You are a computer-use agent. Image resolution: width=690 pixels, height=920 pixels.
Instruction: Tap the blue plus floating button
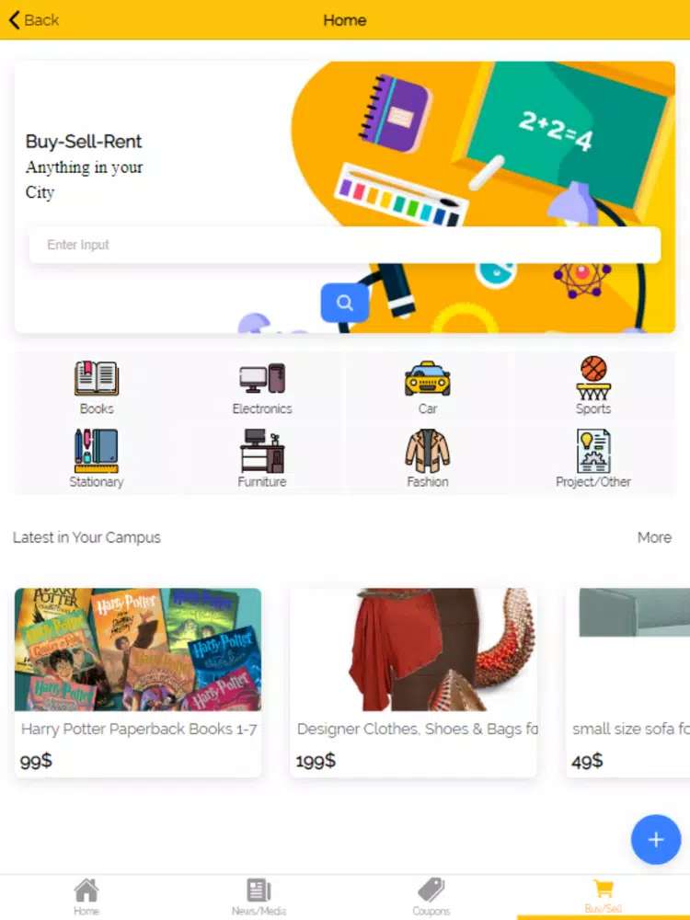point(656,840)
